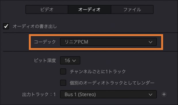Click the 個別のオーディオトラックとしてレンダー label text
Image resolution: width=178 pixels, height=105 pixels.
click(x=112, y=83)
